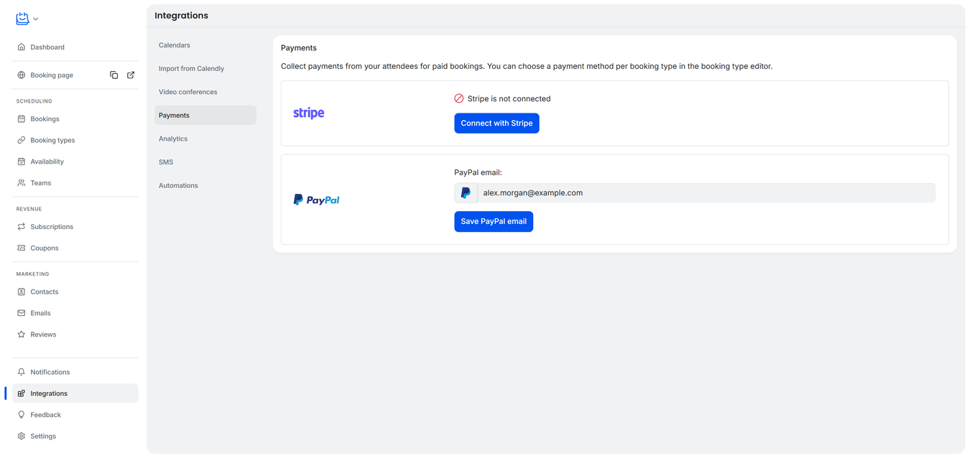Click the Availability calendar-check icon
Image resolution: width=977 pixels, height=458 pixels.
[22, 162]
